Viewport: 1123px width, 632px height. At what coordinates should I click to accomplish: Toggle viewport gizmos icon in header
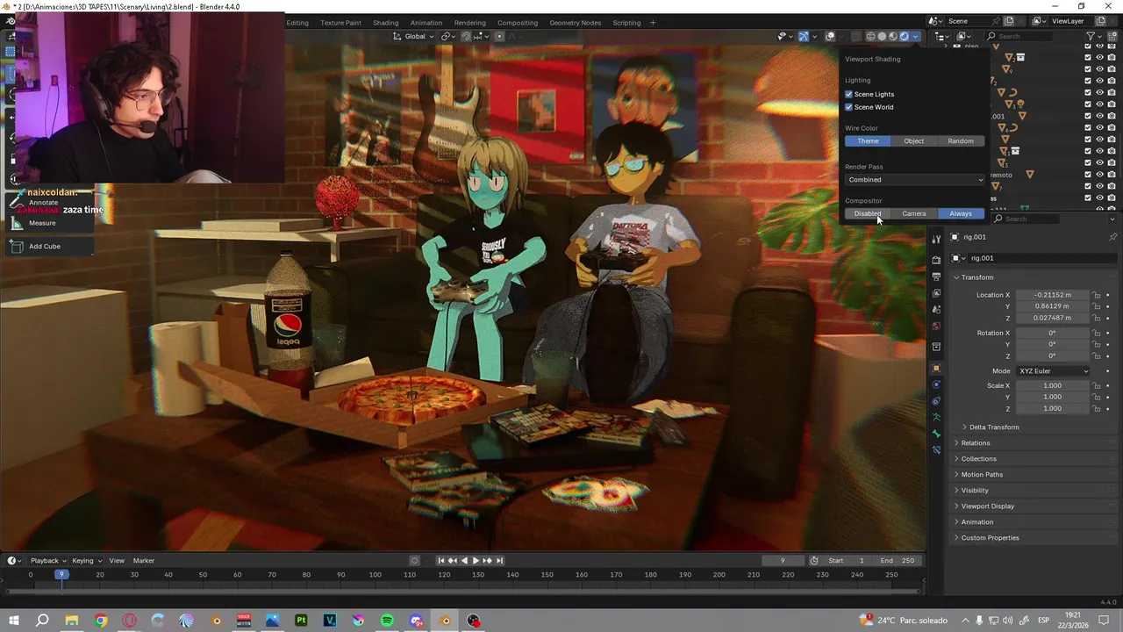click(x=803, y=36)
